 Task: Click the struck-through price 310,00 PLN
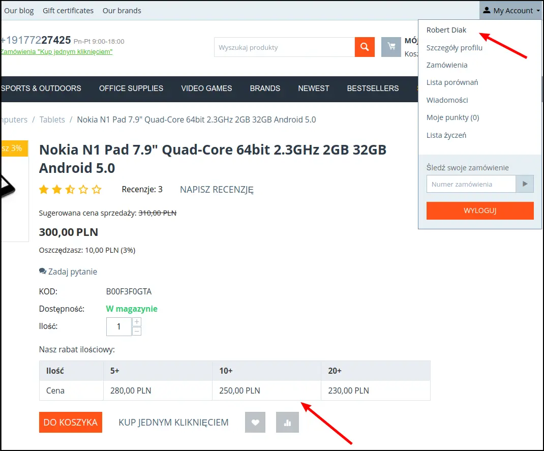pyautogui.click(x=158, y=213)
